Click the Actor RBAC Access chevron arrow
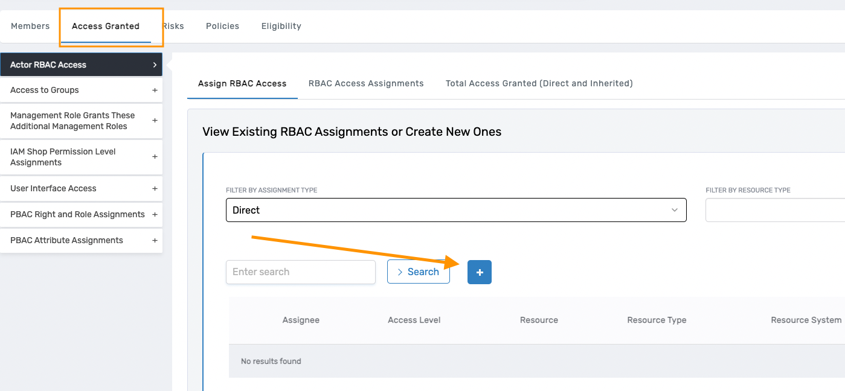Viewport: 845px width, 391px height. point(155,65)
